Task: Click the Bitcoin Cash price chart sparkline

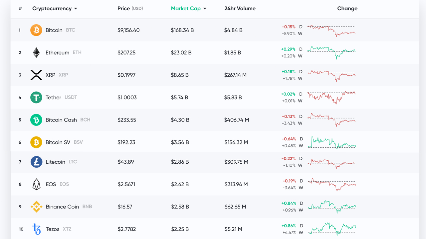Action: click(x=331, y=120)
